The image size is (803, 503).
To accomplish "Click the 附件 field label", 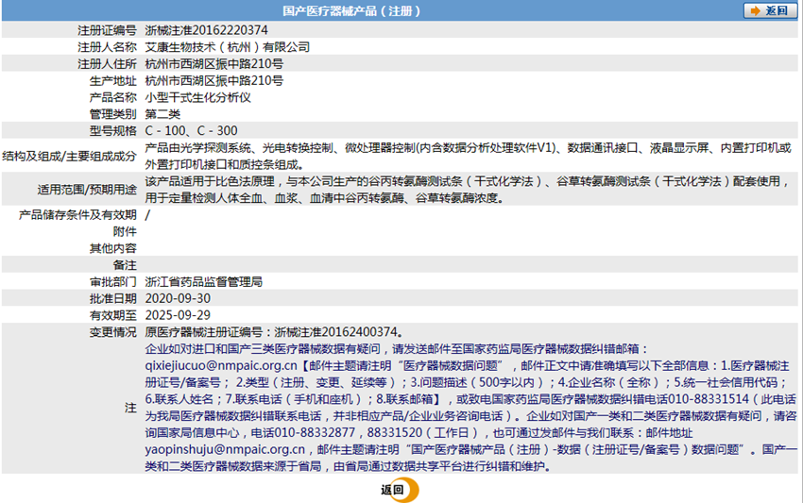I will click(x=125, y=232).
